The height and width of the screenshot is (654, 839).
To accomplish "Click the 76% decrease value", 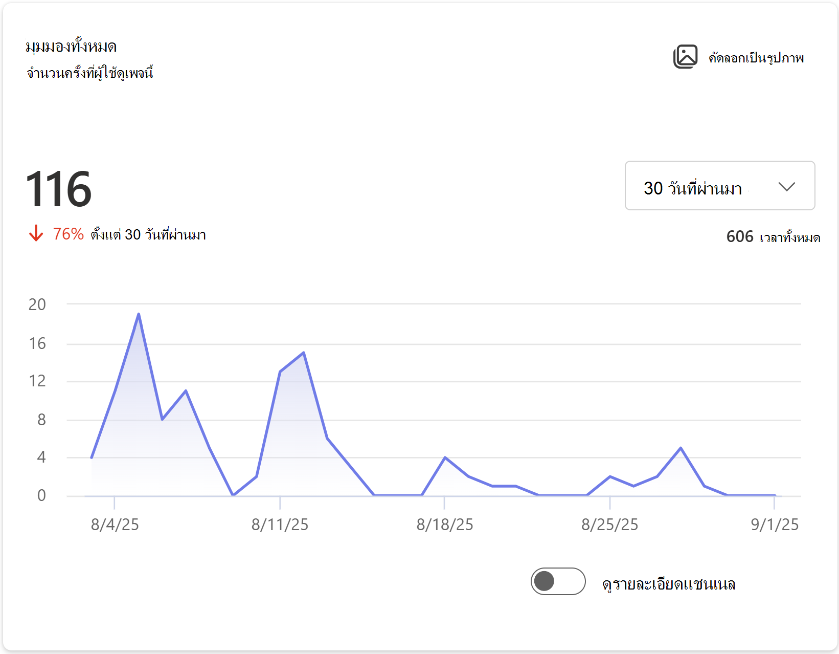I will point(69,234).
